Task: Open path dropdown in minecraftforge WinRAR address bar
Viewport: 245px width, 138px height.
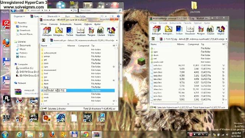Action: point(226,39)
